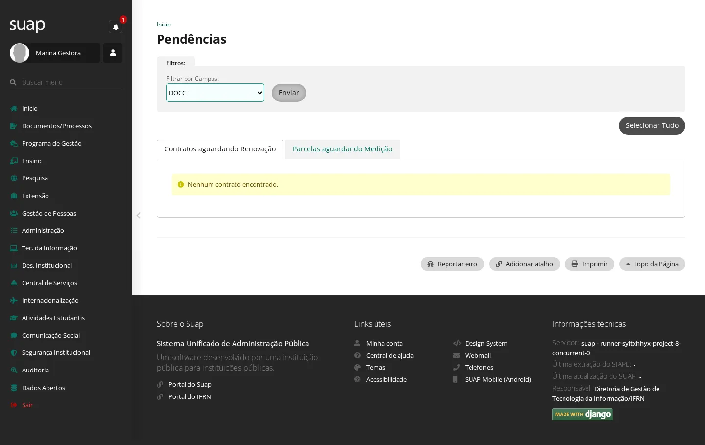Click the Made with Django badge
Image resolution: width=705 pixels, height=445 pixels.
point(583,414)
